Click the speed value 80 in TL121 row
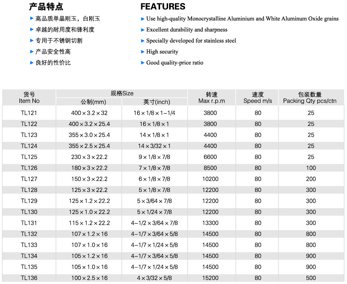 pos(258,113)
